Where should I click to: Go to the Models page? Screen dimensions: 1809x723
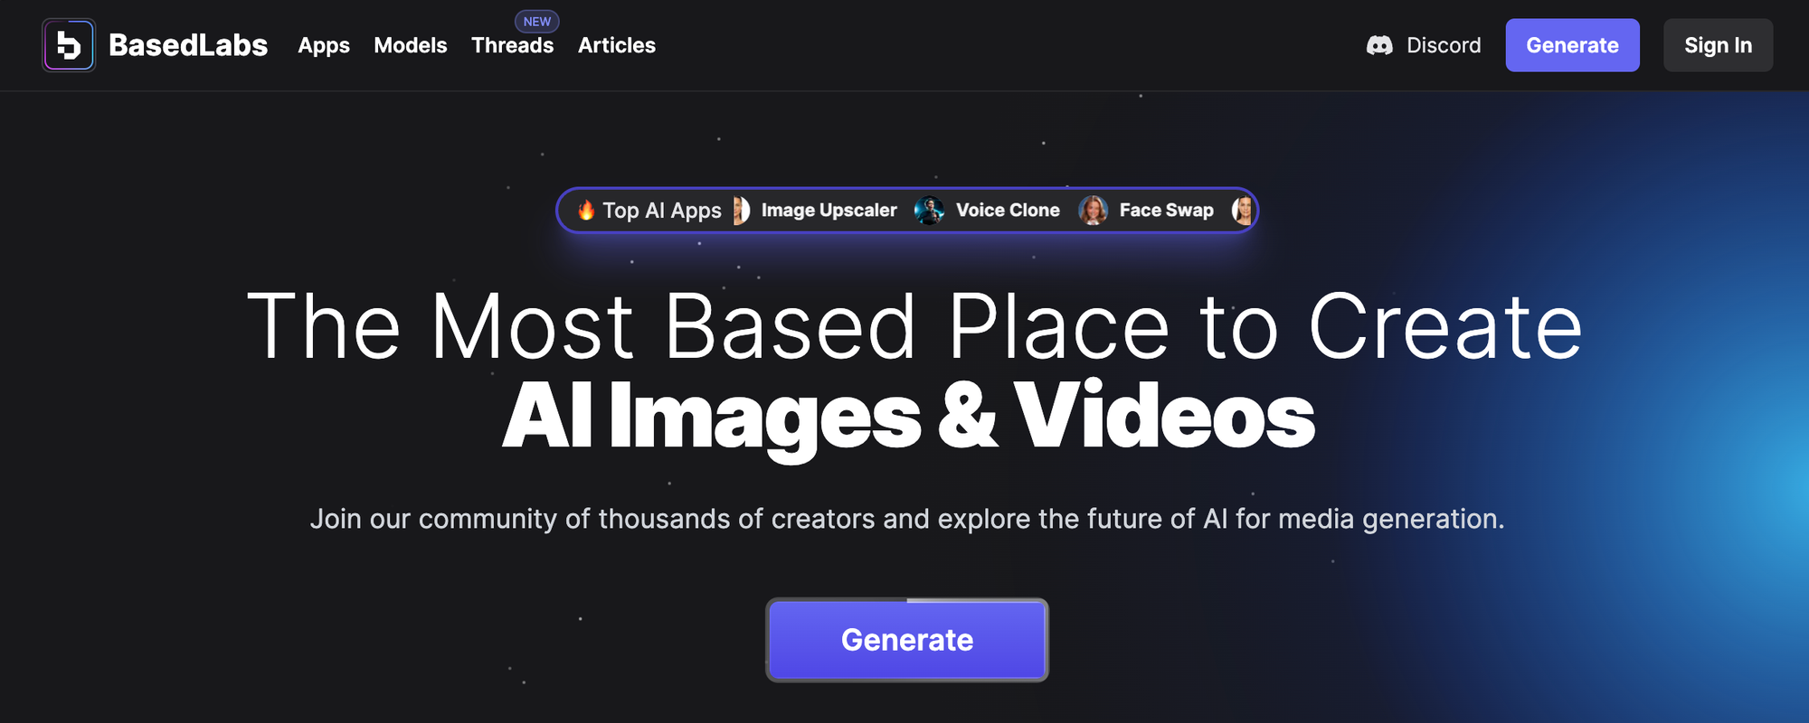point(411,45)
